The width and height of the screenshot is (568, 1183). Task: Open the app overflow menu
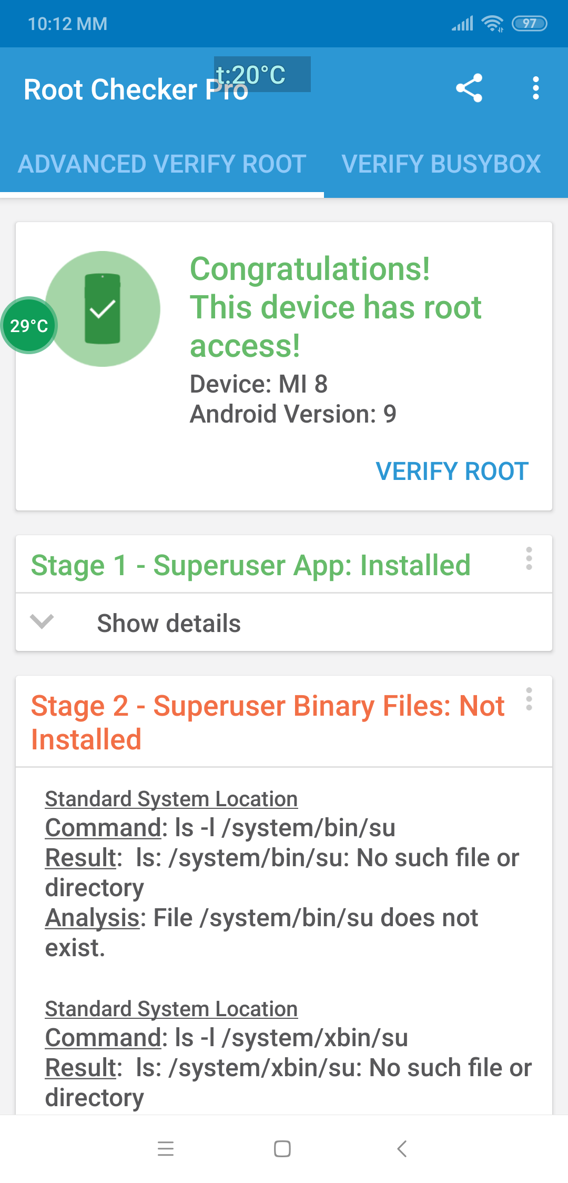coord(535,88)
